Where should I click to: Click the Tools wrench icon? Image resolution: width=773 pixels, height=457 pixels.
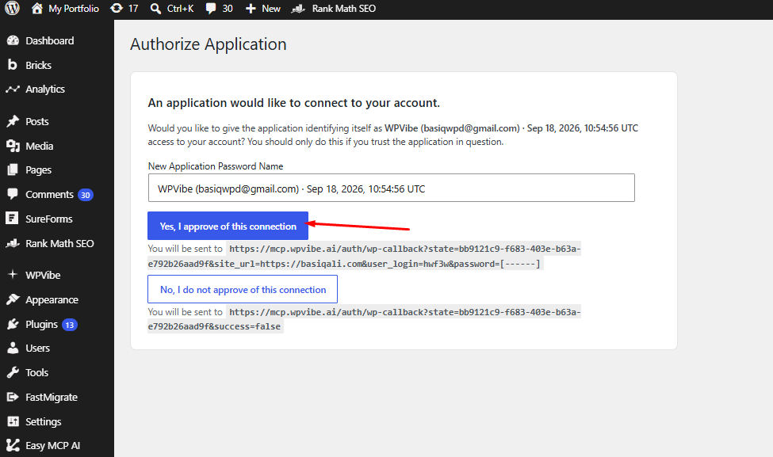coord(13,372)
